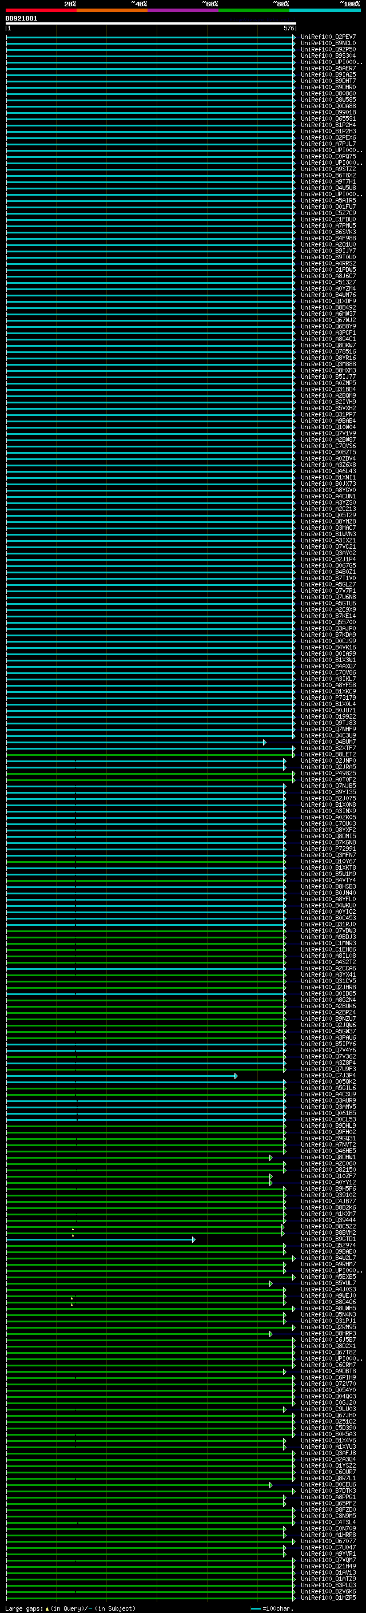Click the green alignment bar for UniRef100_B0CEU6
The height and width of the screenshot is (1613, 366).
click(x=140, y=1485)
